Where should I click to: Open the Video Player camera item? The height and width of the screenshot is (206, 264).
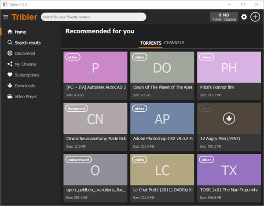coord(22,96)
